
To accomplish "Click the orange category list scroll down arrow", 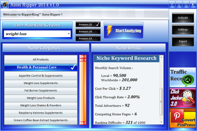I will click(83, 123).
